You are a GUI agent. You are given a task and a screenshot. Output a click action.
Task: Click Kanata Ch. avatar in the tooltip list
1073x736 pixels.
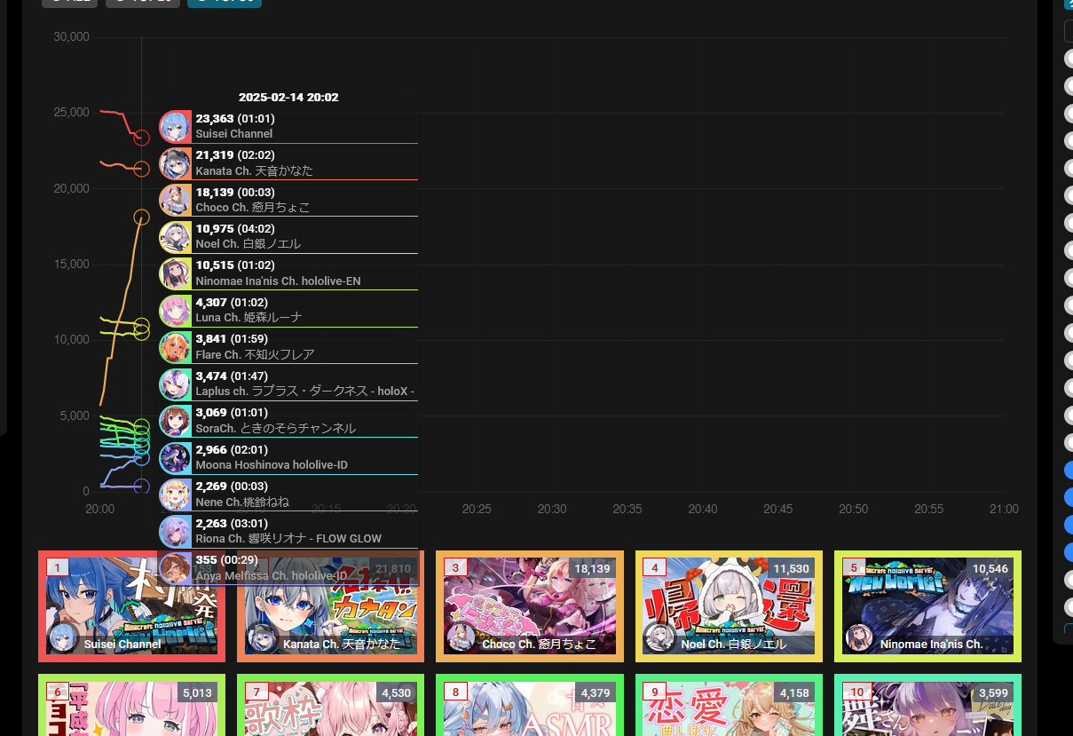pos(175,164)
